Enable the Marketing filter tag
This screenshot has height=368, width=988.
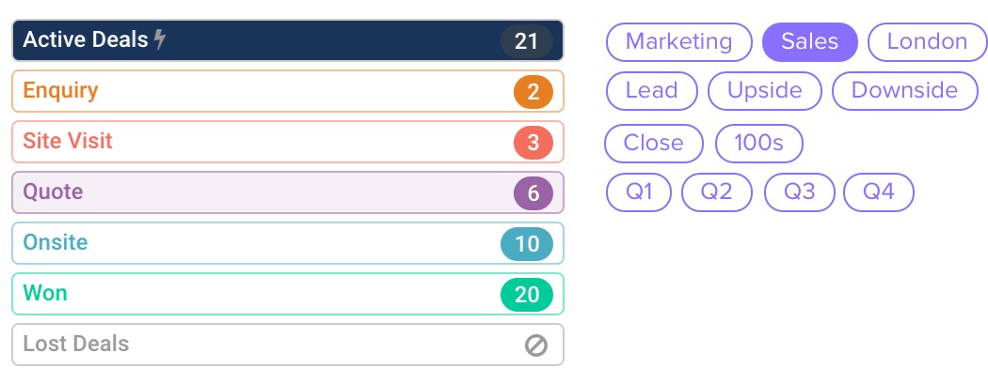point(679,42)
